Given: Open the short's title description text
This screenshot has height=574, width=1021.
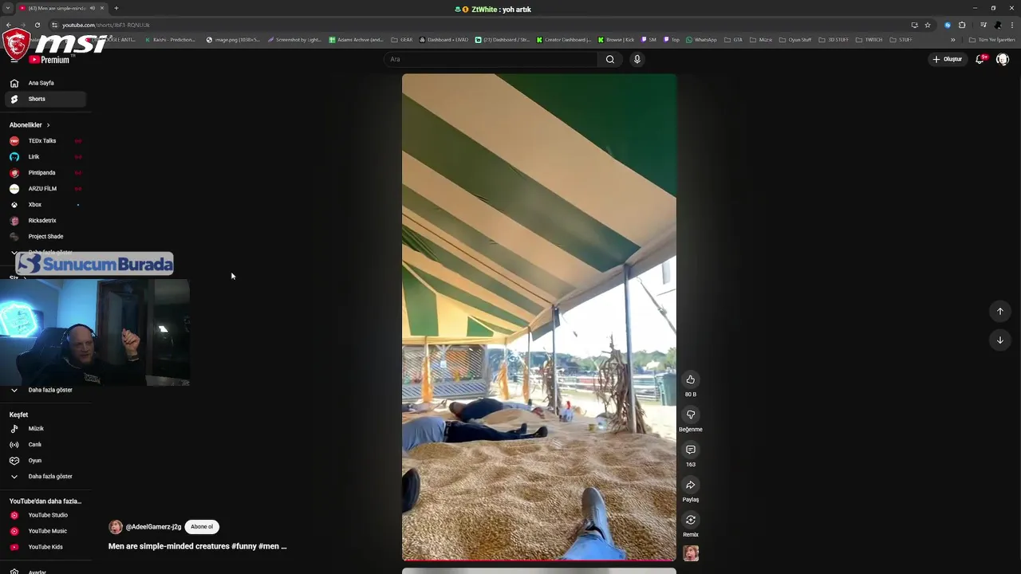Looking at the screenshot, I should coord(197,546).
